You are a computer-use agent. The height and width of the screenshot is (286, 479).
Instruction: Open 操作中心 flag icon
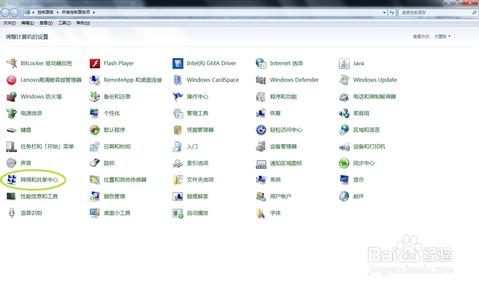click(178, 97)
